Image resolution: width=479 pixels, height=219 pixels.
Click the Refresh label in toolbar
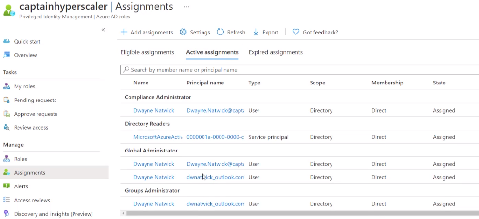[x=236, y=32]
